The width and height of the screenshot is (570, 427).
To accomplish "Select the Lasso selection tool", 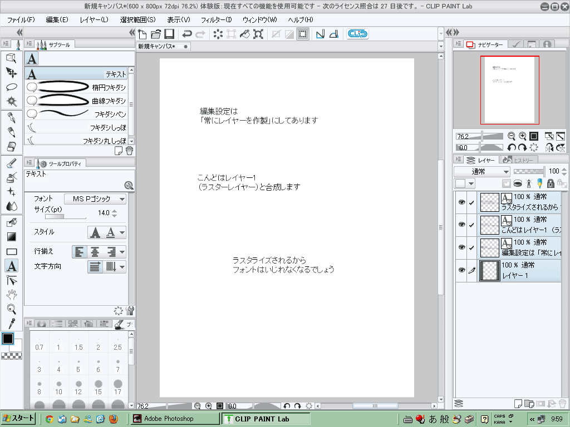I will click(x=11, y=87).
